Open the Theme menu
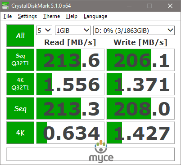181x165 pixels. [51, 16]
